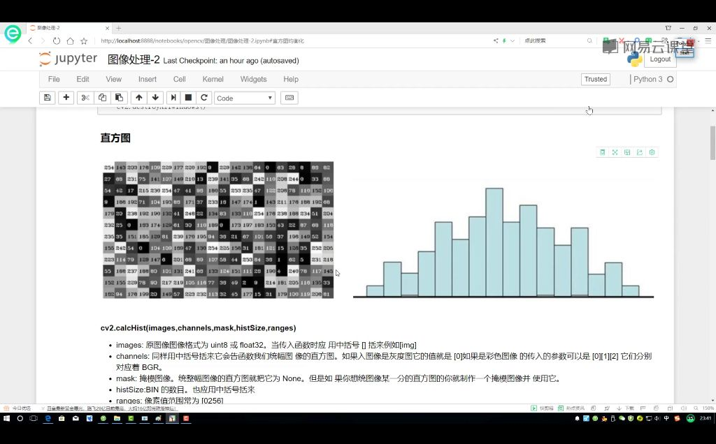Open the Kernel menu

pos(213,79)
